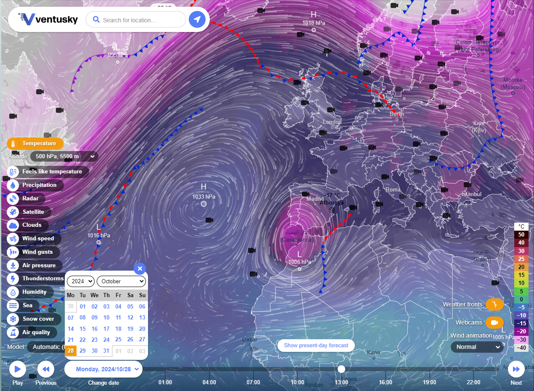
Task: Click the Wind gusts layer icon
Action: pyautogui.click(x=13, y=252)
